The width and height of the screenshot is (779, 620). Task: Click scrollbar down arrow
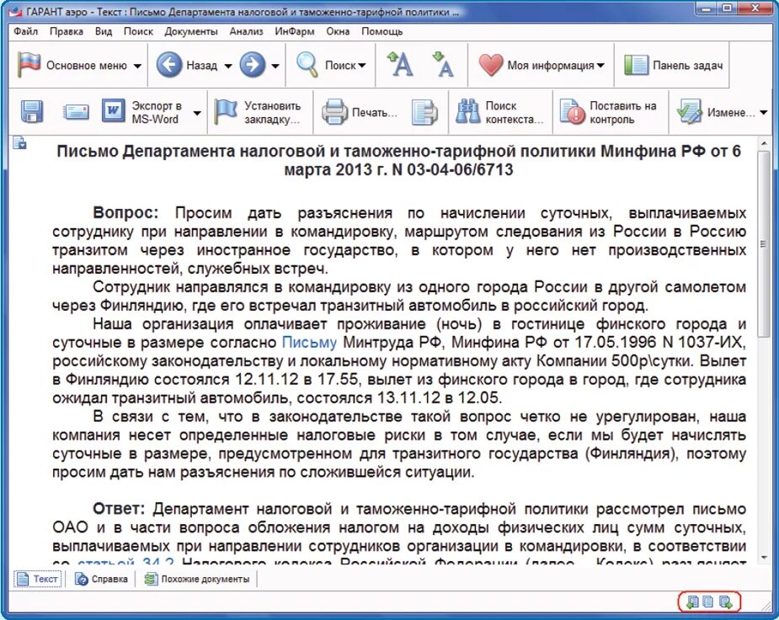tap(764, 559)
